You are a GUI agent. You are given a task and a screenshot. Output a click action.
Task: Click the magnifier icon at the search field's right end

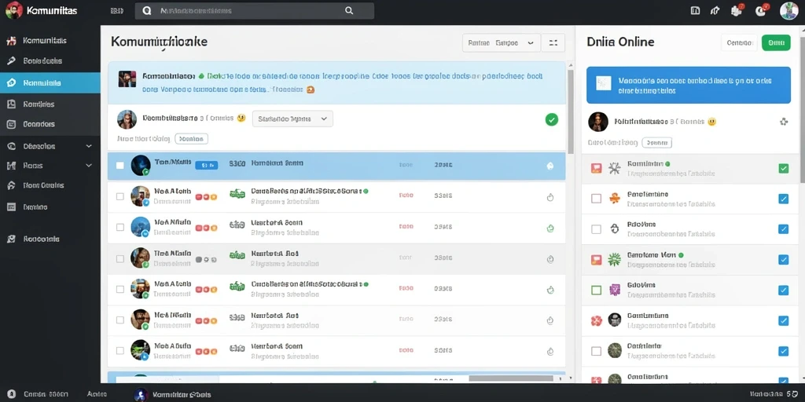(349, 11)
